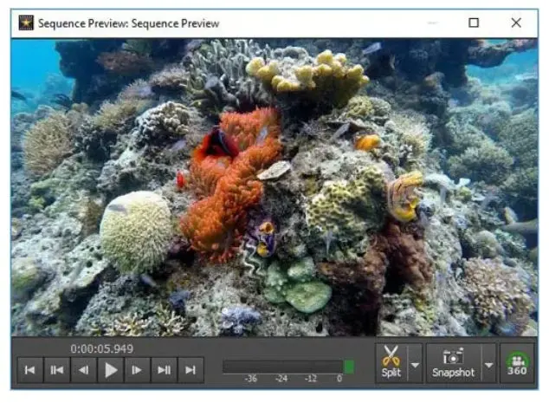549x403 pixels.
Task: Click the green peak indicator on meter
Action: 349,367
